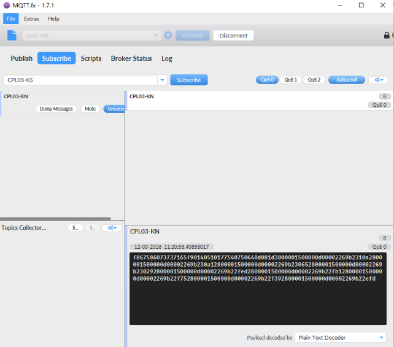Click the first S... Topics Collector button
The height and width of the screenshot is (347, 394).
75,228
